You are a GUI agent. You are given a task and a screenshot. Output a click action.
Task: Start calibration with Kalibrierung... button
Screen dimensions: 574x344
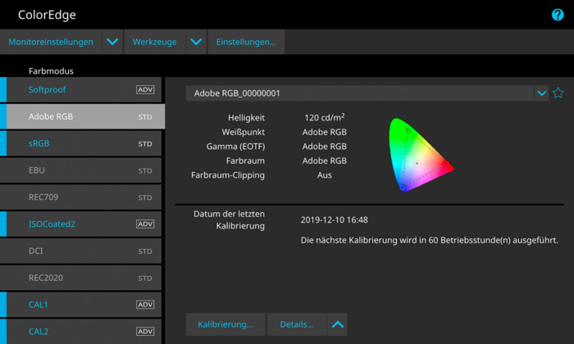coord(225,324)
